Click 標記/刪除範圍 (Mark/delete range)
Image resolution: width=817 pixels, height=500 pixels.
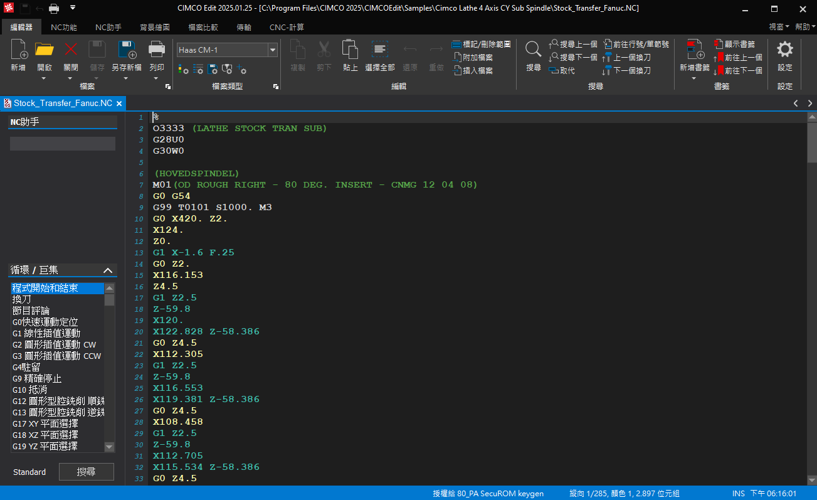click(481, 45)
